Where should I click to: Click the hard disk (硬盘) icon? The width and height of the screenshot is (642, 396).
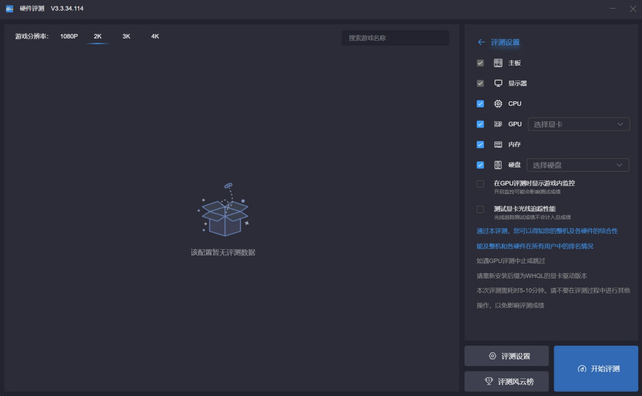(x=498, y=165)
